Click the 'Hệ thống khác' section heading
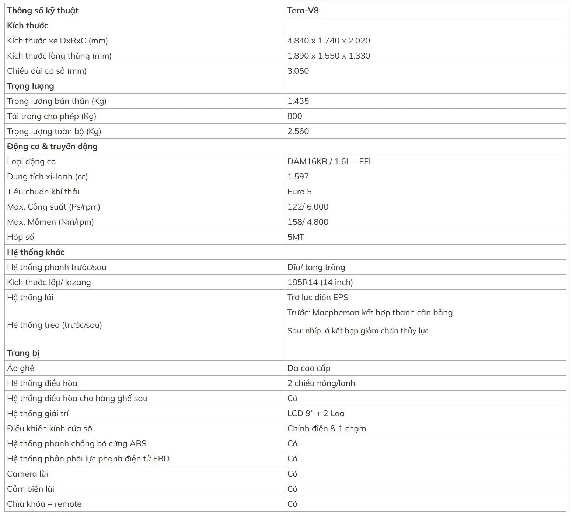The width and height of the screenshot is (572, 516). click(x=36, y=252)
